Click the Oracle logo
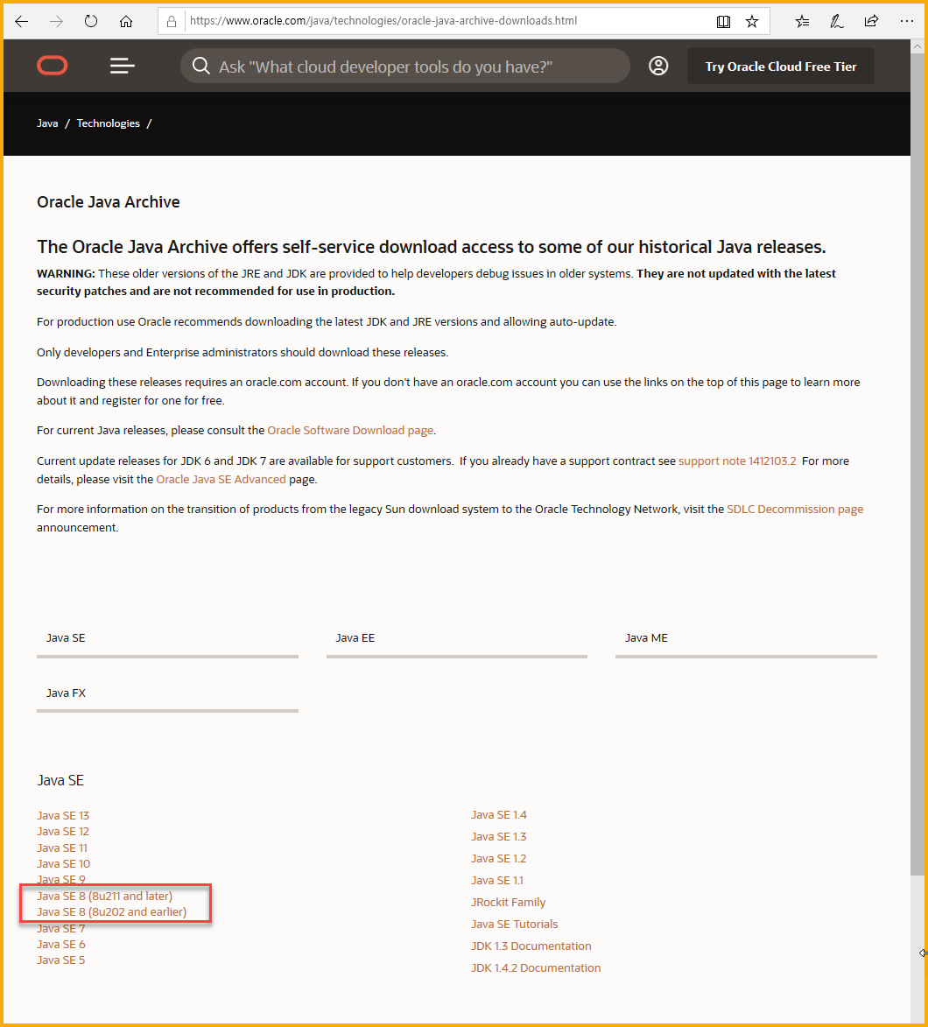928x1027 pixels. click(53, 66)
